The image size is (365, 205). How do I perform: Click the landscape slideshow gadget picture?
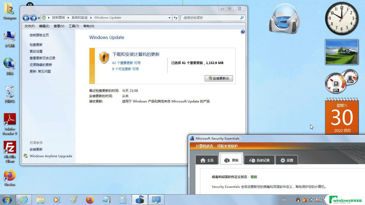coord(342,52)
